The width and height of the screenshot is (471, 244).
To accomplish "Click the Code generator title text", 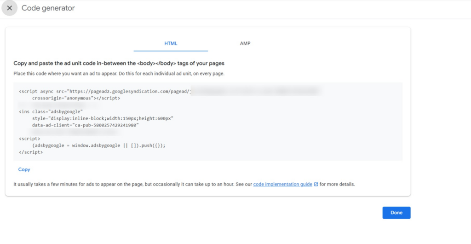I will (x=48, y=8).
